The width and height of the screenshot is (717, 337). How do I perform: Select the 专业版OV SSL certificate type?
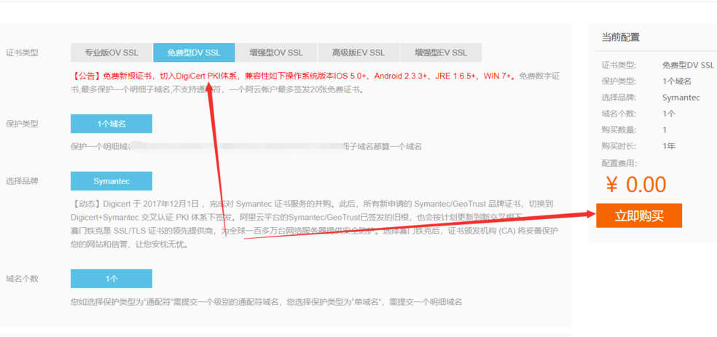click(x=111, y=52)
